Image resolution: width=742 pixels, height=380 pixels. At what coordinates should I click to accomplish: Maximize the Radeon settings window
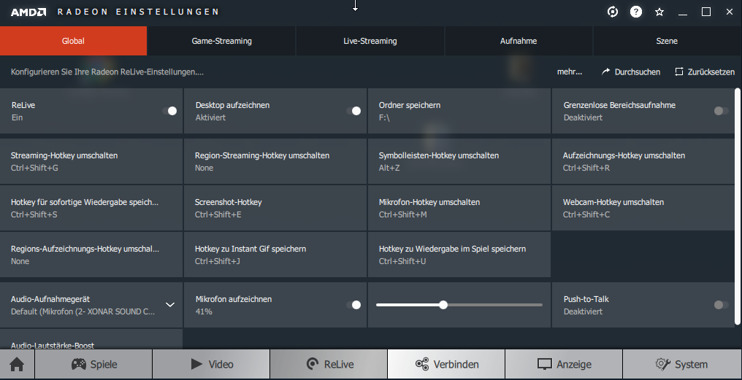706,12
